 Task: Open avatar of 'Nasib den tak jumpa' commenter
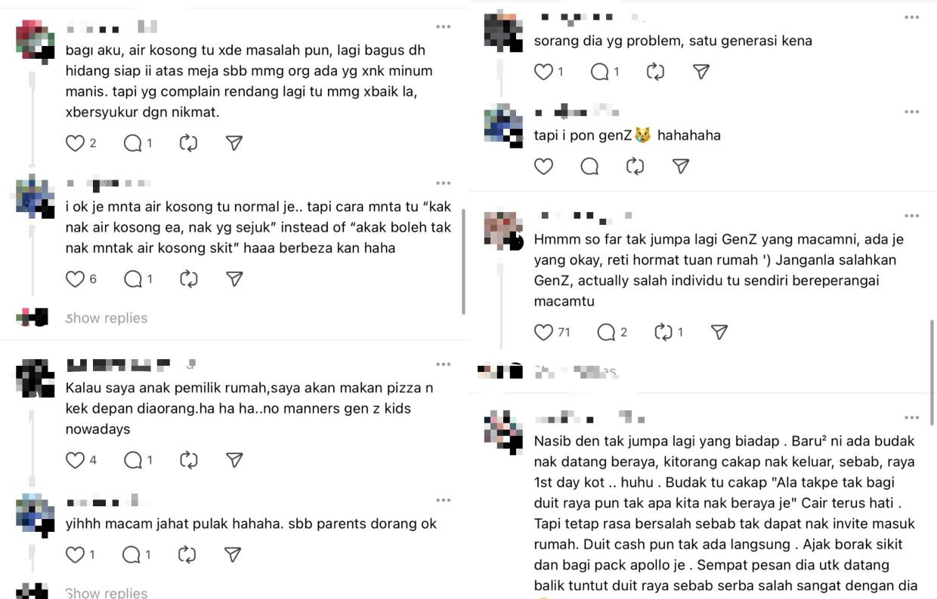(503, 432)
